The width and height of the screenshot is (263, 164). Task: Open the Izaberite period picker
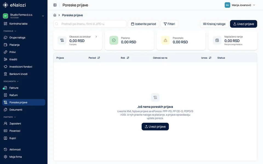tap(143, 24)
